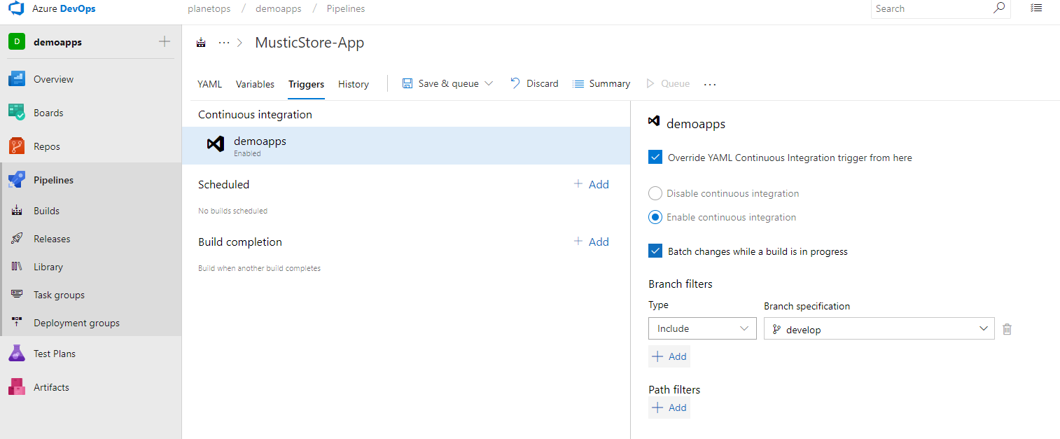
Task: Click the build pipeline icon in breadcrumb
Action: click(202, 43)
